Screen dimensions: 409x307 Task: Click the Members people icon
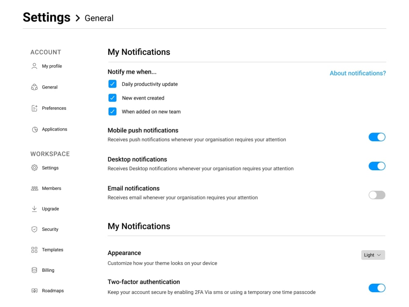coord(34,188)
